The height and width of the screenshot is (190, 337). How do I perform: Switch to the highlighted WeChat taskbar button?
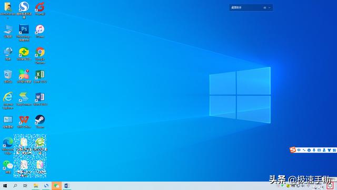[56, 186]
